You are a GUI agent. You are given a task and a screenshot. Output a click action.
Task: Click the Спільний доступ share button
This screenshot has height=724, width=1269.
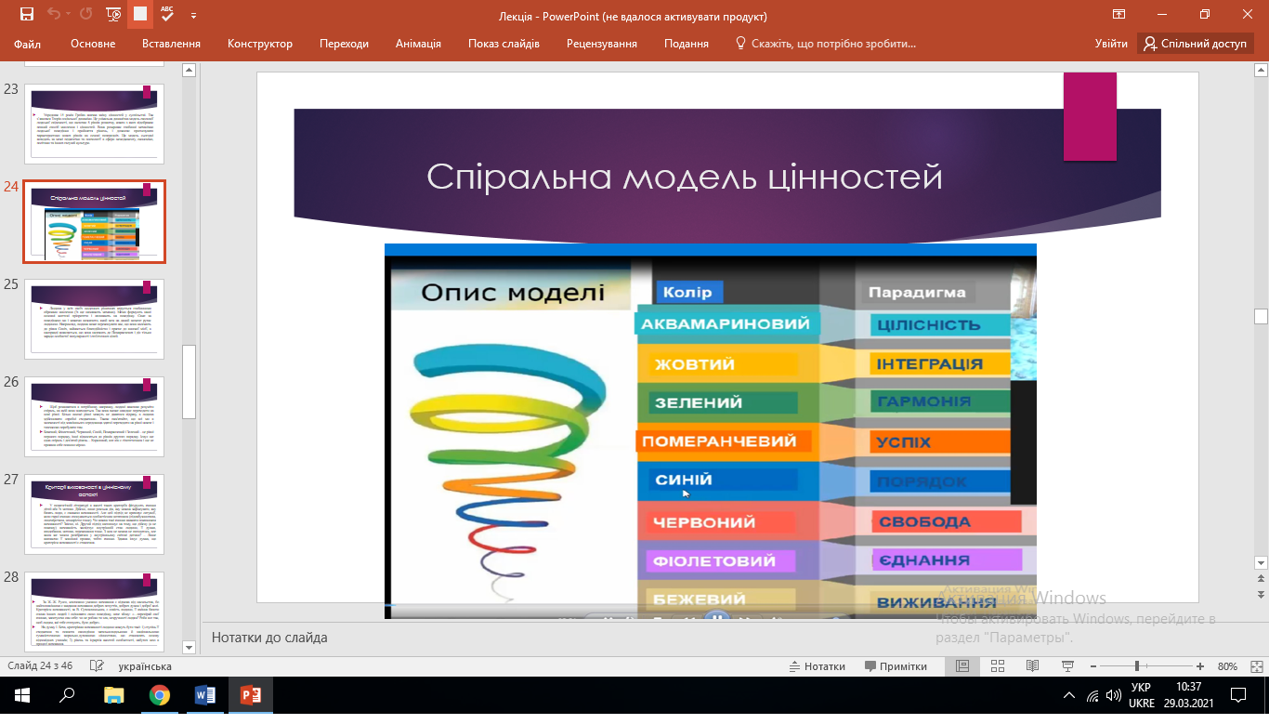point(1195,44)
